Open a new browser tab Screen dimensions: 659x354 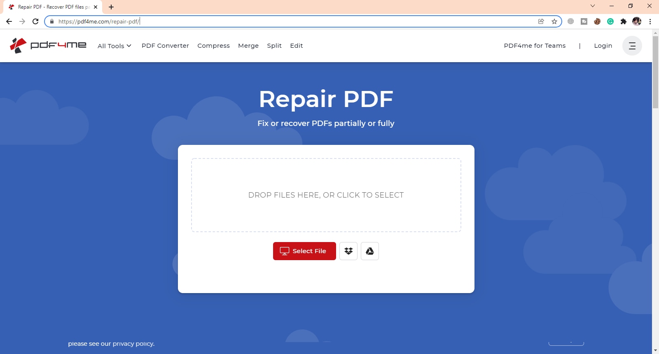point(111,7)
